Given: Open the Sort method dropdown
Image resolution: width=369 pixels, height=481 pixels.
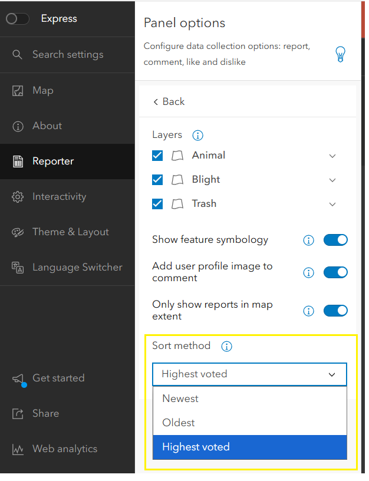Looking at the screenshot, I should point(249,374).
